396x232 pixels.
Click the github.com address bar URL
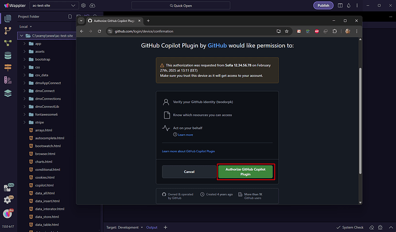(x=144, y=32)
